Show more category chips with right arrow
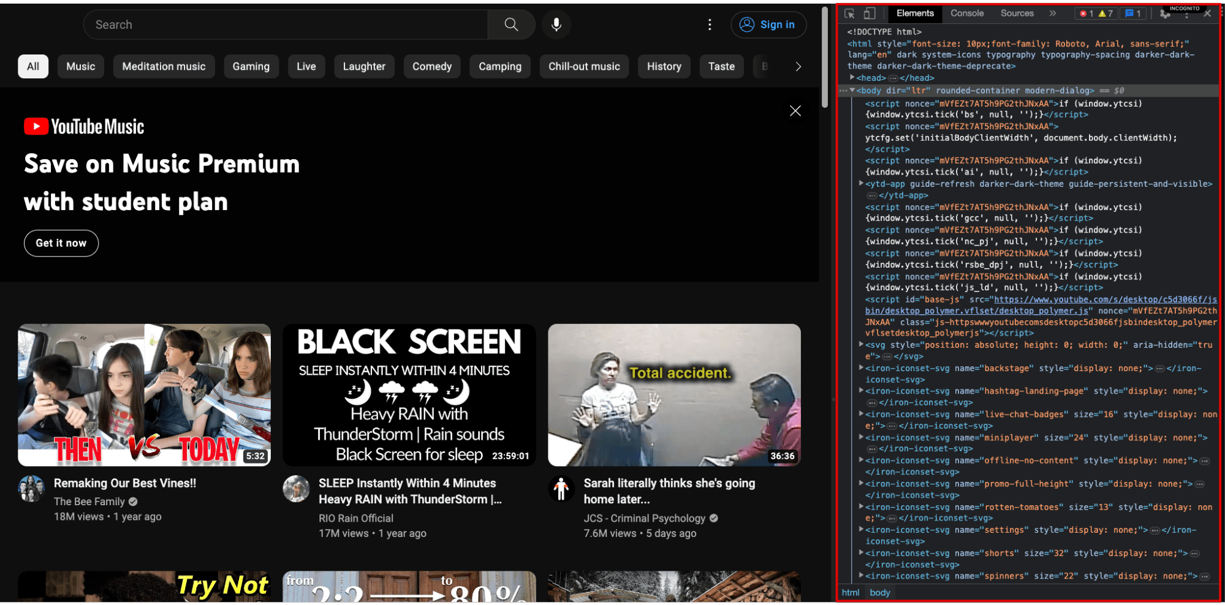The image size is (1225, 605). point(798,66)
